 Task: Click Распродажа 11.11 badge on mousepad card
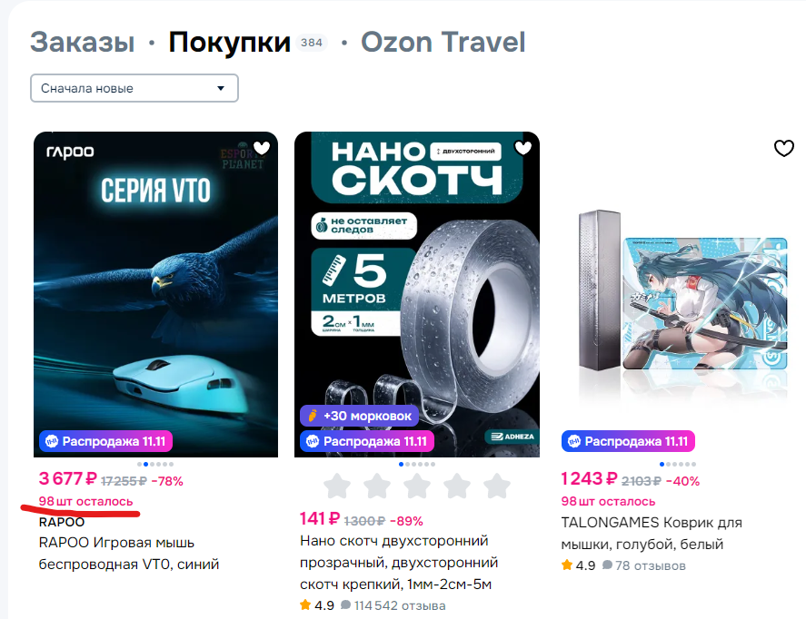point(628,441)
